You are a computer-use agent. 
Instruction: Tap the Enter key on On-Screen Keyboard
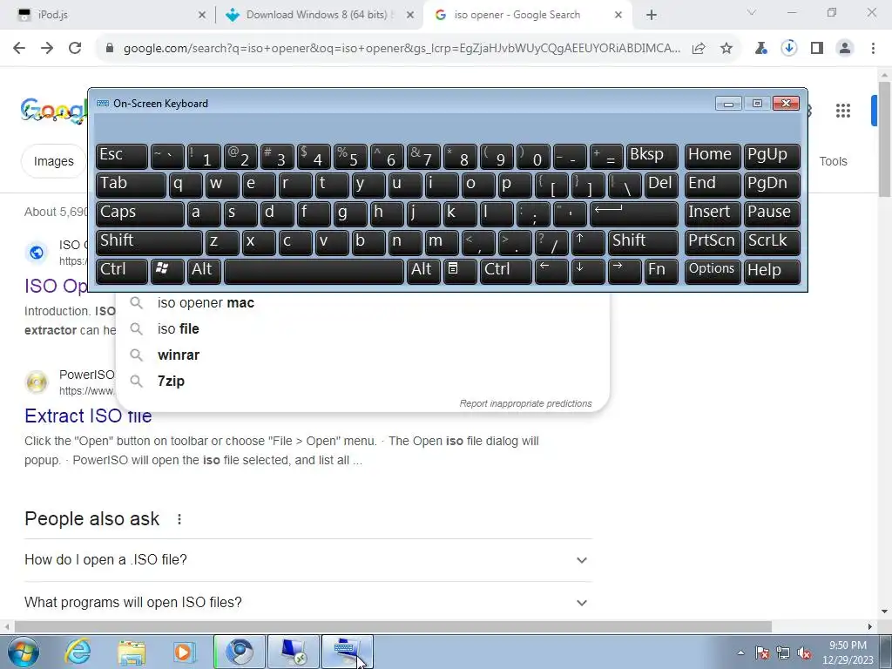[x=634, y=213]
